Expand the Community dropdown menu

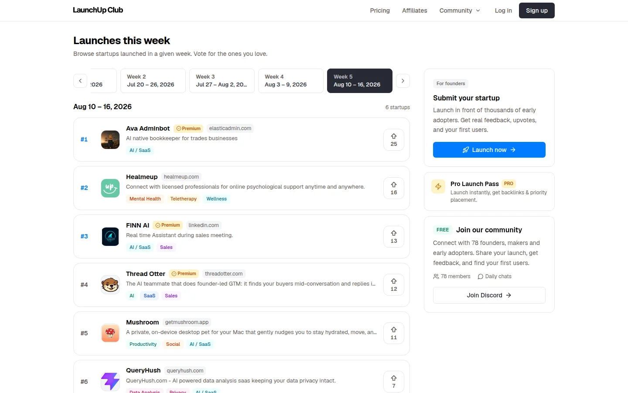pos(460,10)
